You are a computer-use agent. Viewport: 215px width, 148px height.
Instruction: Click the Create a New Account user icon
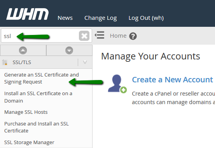pos(117,84)
